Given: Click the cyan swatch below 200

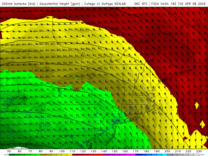Looking at the screenshot, I should pyautogui.click(x=165, y=155).
